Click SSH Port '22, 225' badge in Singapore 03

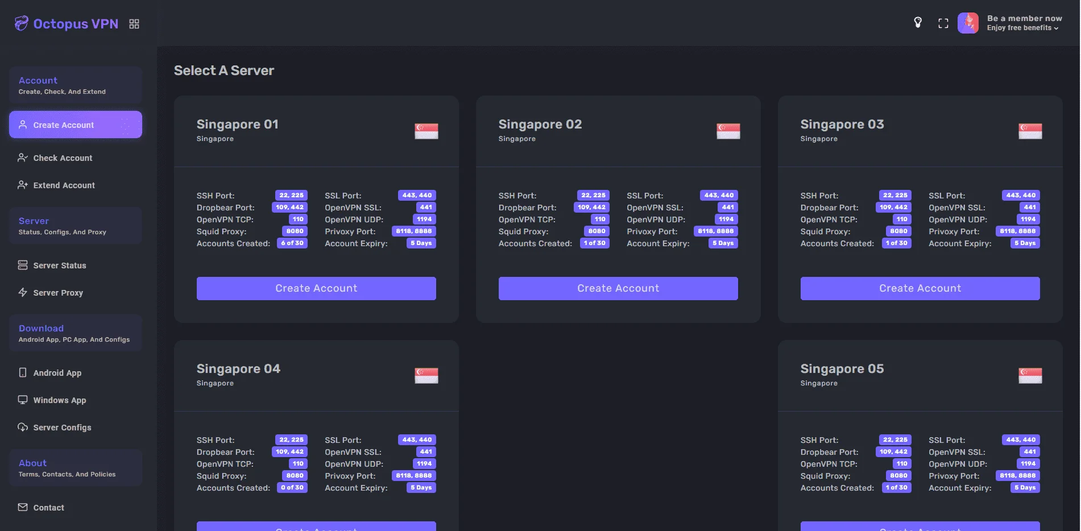[895, 195]
